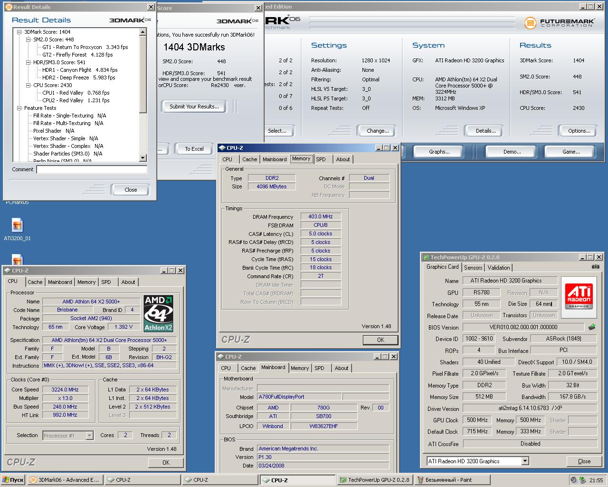Collapse the 3DMark Score tree node
The image size is (608, 487).
(x=19, y=32)
